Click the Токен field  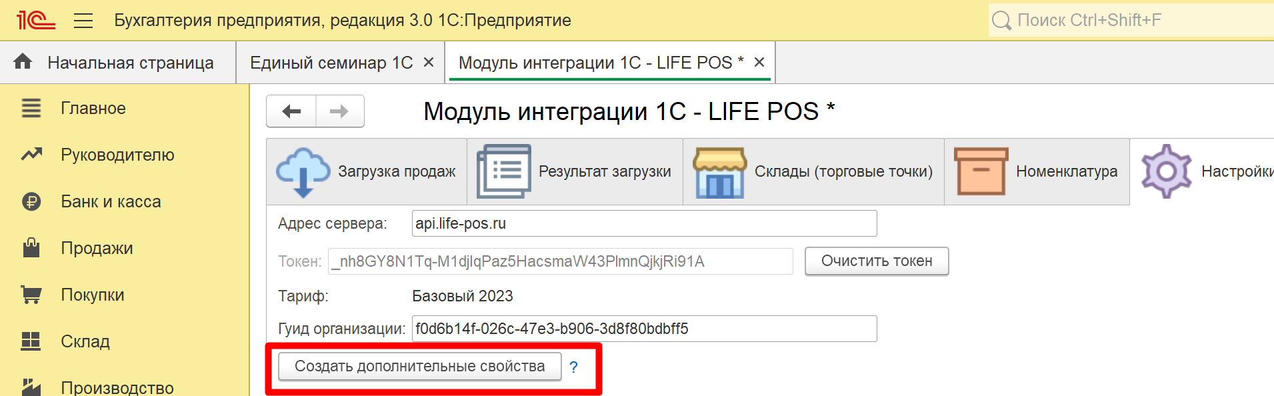(561, 261)
